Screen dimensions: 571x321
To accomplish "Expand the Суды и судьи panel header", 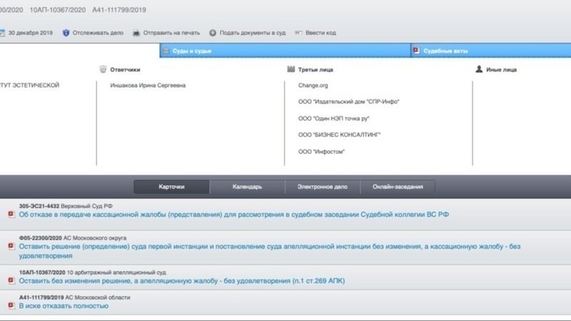I will pyautogui.click(x=284, y=51).
